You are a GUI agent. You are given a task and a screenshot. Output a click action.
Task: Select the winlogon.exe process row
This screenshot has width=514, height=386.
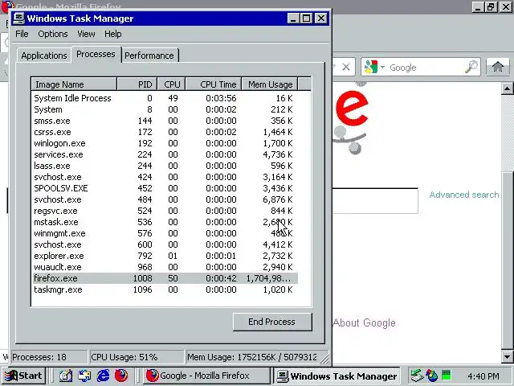coord(165,143)
